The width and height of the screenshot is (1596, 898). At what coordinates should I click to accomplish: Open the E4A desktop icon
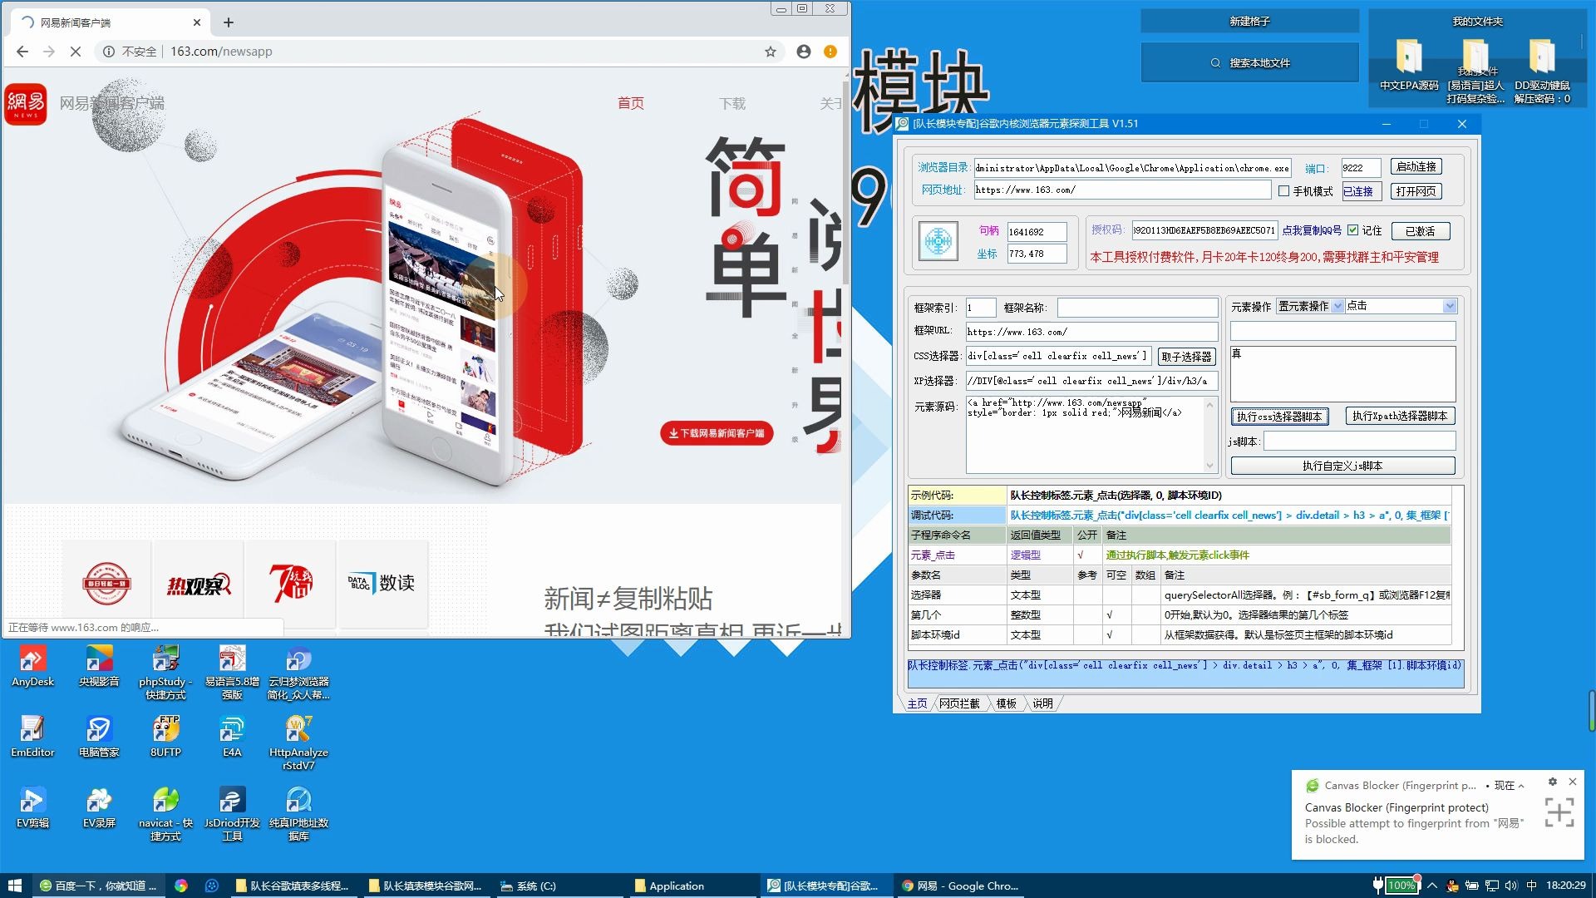point(232,738)
